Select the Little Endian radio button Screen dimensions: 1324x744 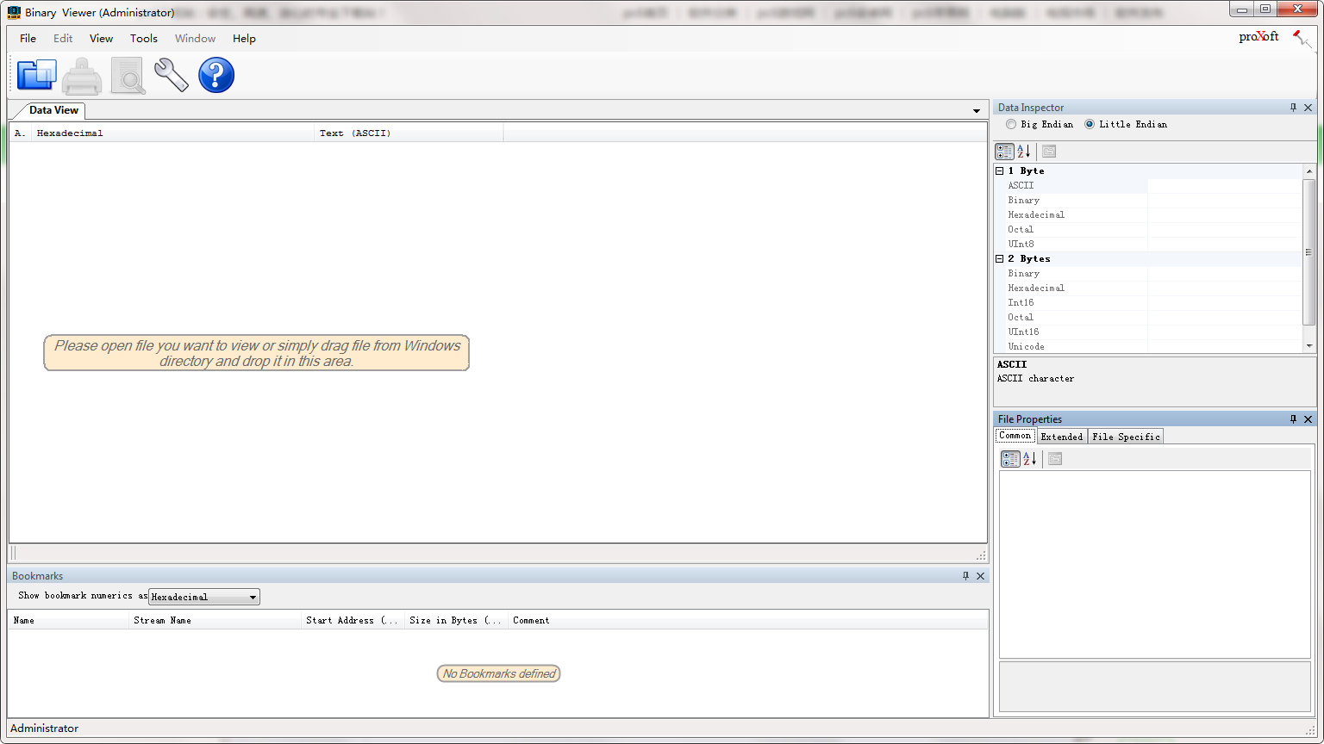(1090, 124)
